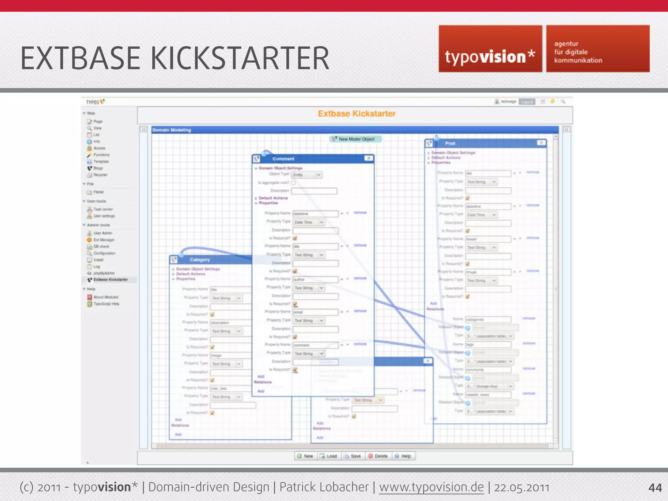Click the Delete button in bottom toolbar
Image resolution: width=668 pixels, height=501 pixels.
[x=378, y=456]
